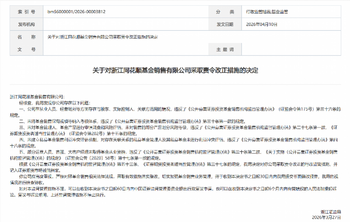Click the line 经核查,我局发现你公司存在以下问题
The height and width of the screenshot is (222, 350).
click(x=55, y=103)
